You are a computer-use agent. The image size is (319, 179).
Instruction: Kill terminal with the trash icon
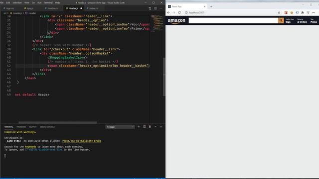150,127
